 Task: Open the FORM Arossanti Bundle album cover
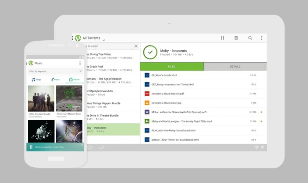(x=41, y=98)
